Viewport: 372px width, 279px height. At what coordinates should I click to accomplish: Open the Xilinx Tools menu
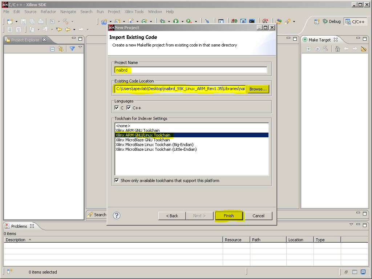click(134, 12)
